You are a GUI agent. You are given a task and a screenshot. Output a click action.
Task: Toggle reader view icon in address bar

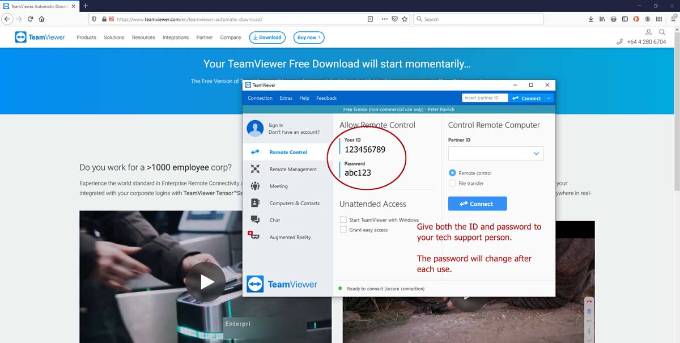point(370,19)
